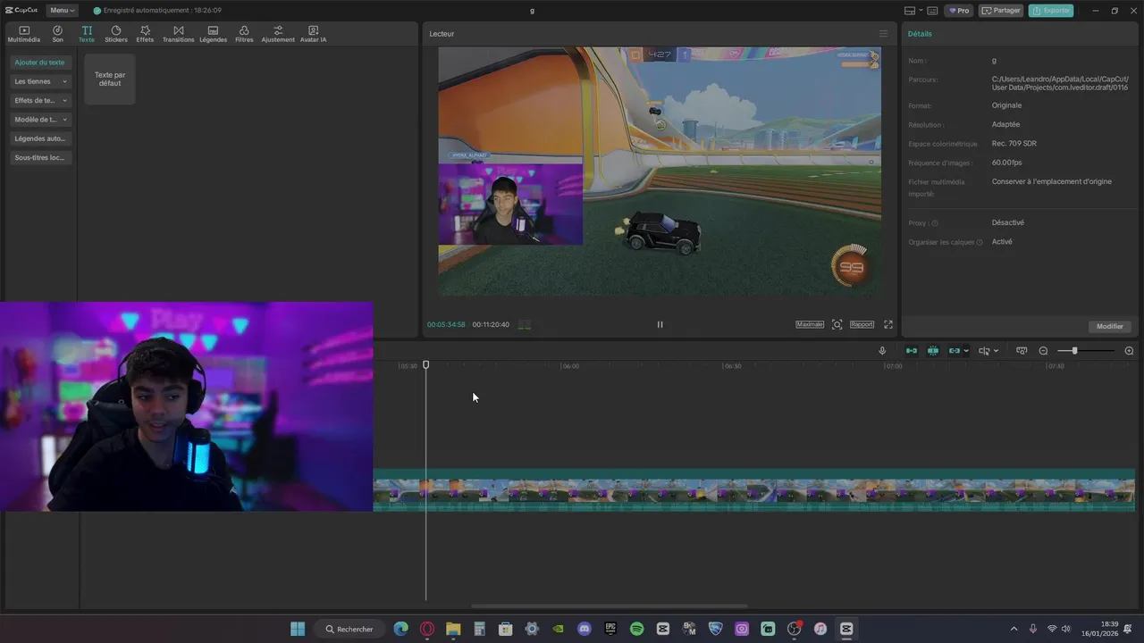Pause playback in the player

(x=660, y=324)
